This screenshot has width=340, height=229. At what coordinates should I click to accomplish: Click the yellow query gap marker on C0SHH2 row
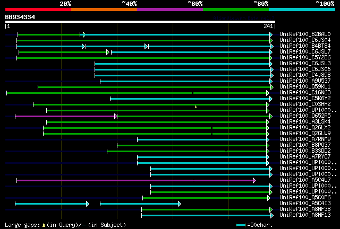coord(196,107)
